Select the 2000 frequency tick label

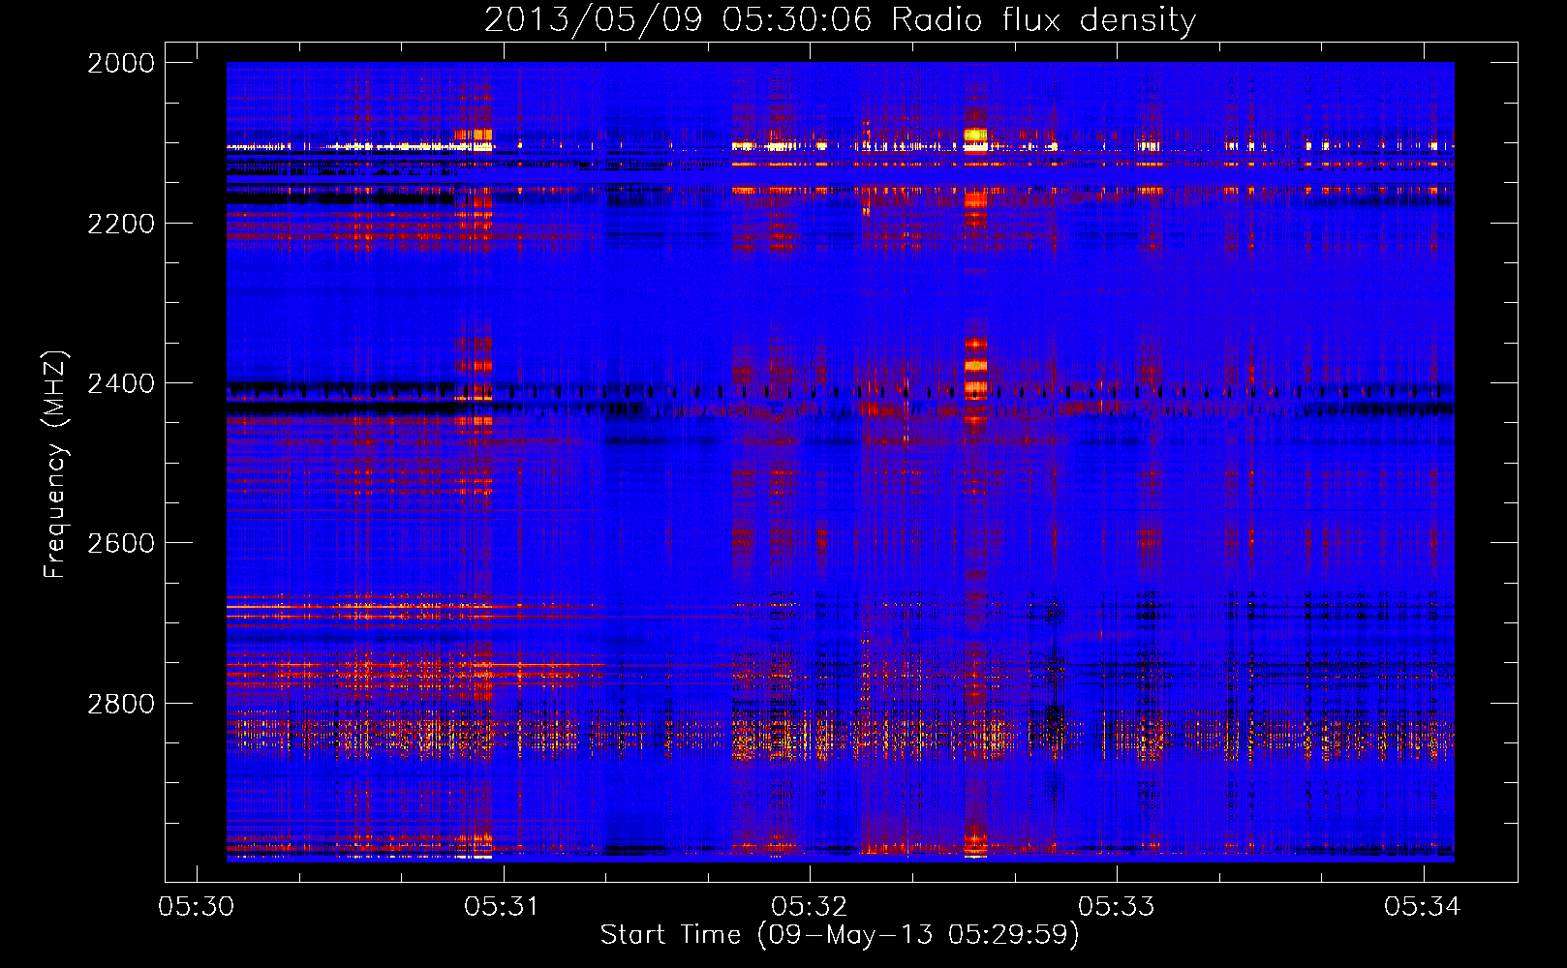(x=121, y=63)
